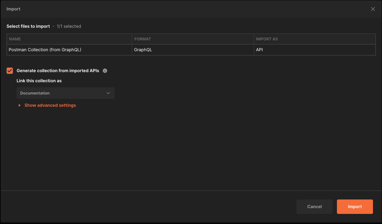
Task: Uncheck the Generate collection from imported APIs checkbox
Action: pyautogui.click(x=10, y=71)
